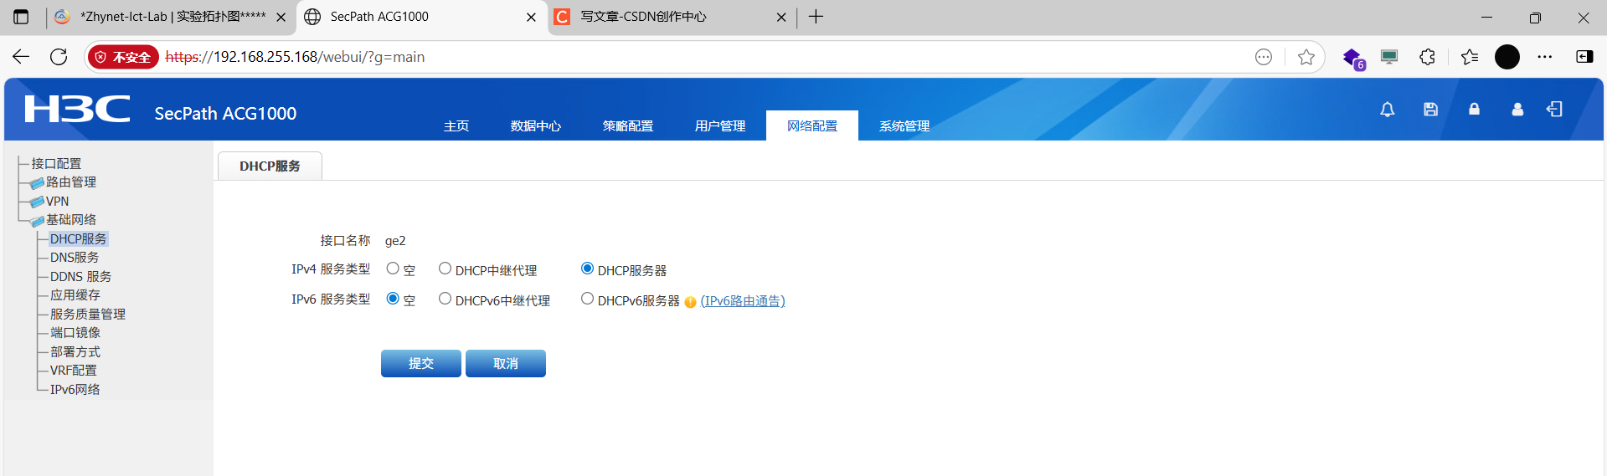Click the address bar circular ellipsis icon
This screenshot has height=476, width=1607.
pos(1264,57)
